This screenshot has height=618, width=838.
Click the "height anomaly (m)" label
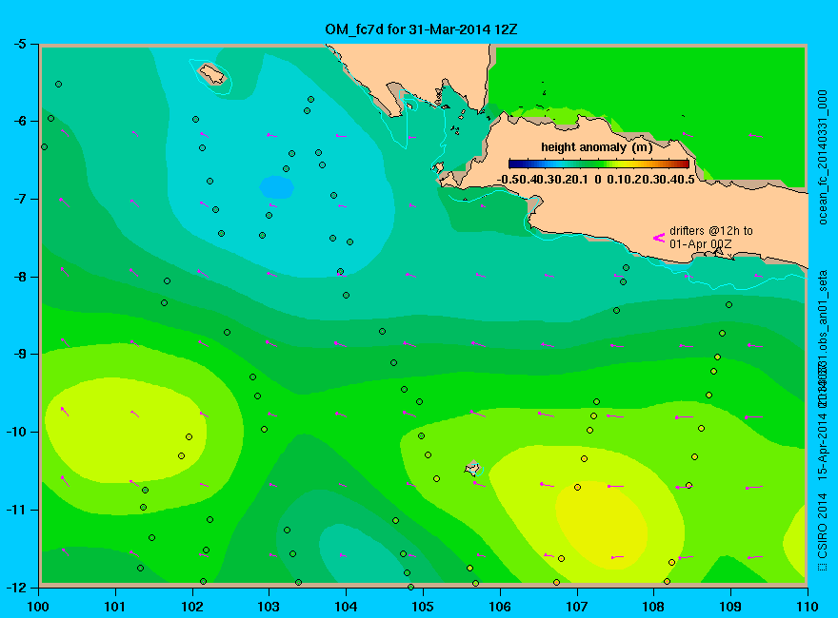point(596,147)
